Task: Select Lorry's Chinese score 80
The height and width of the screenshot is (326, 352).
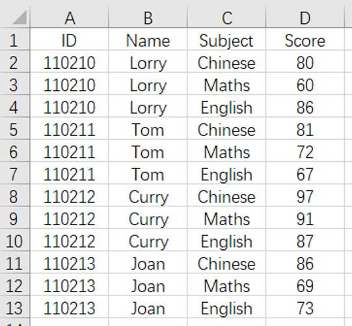Action: [305, 62]
